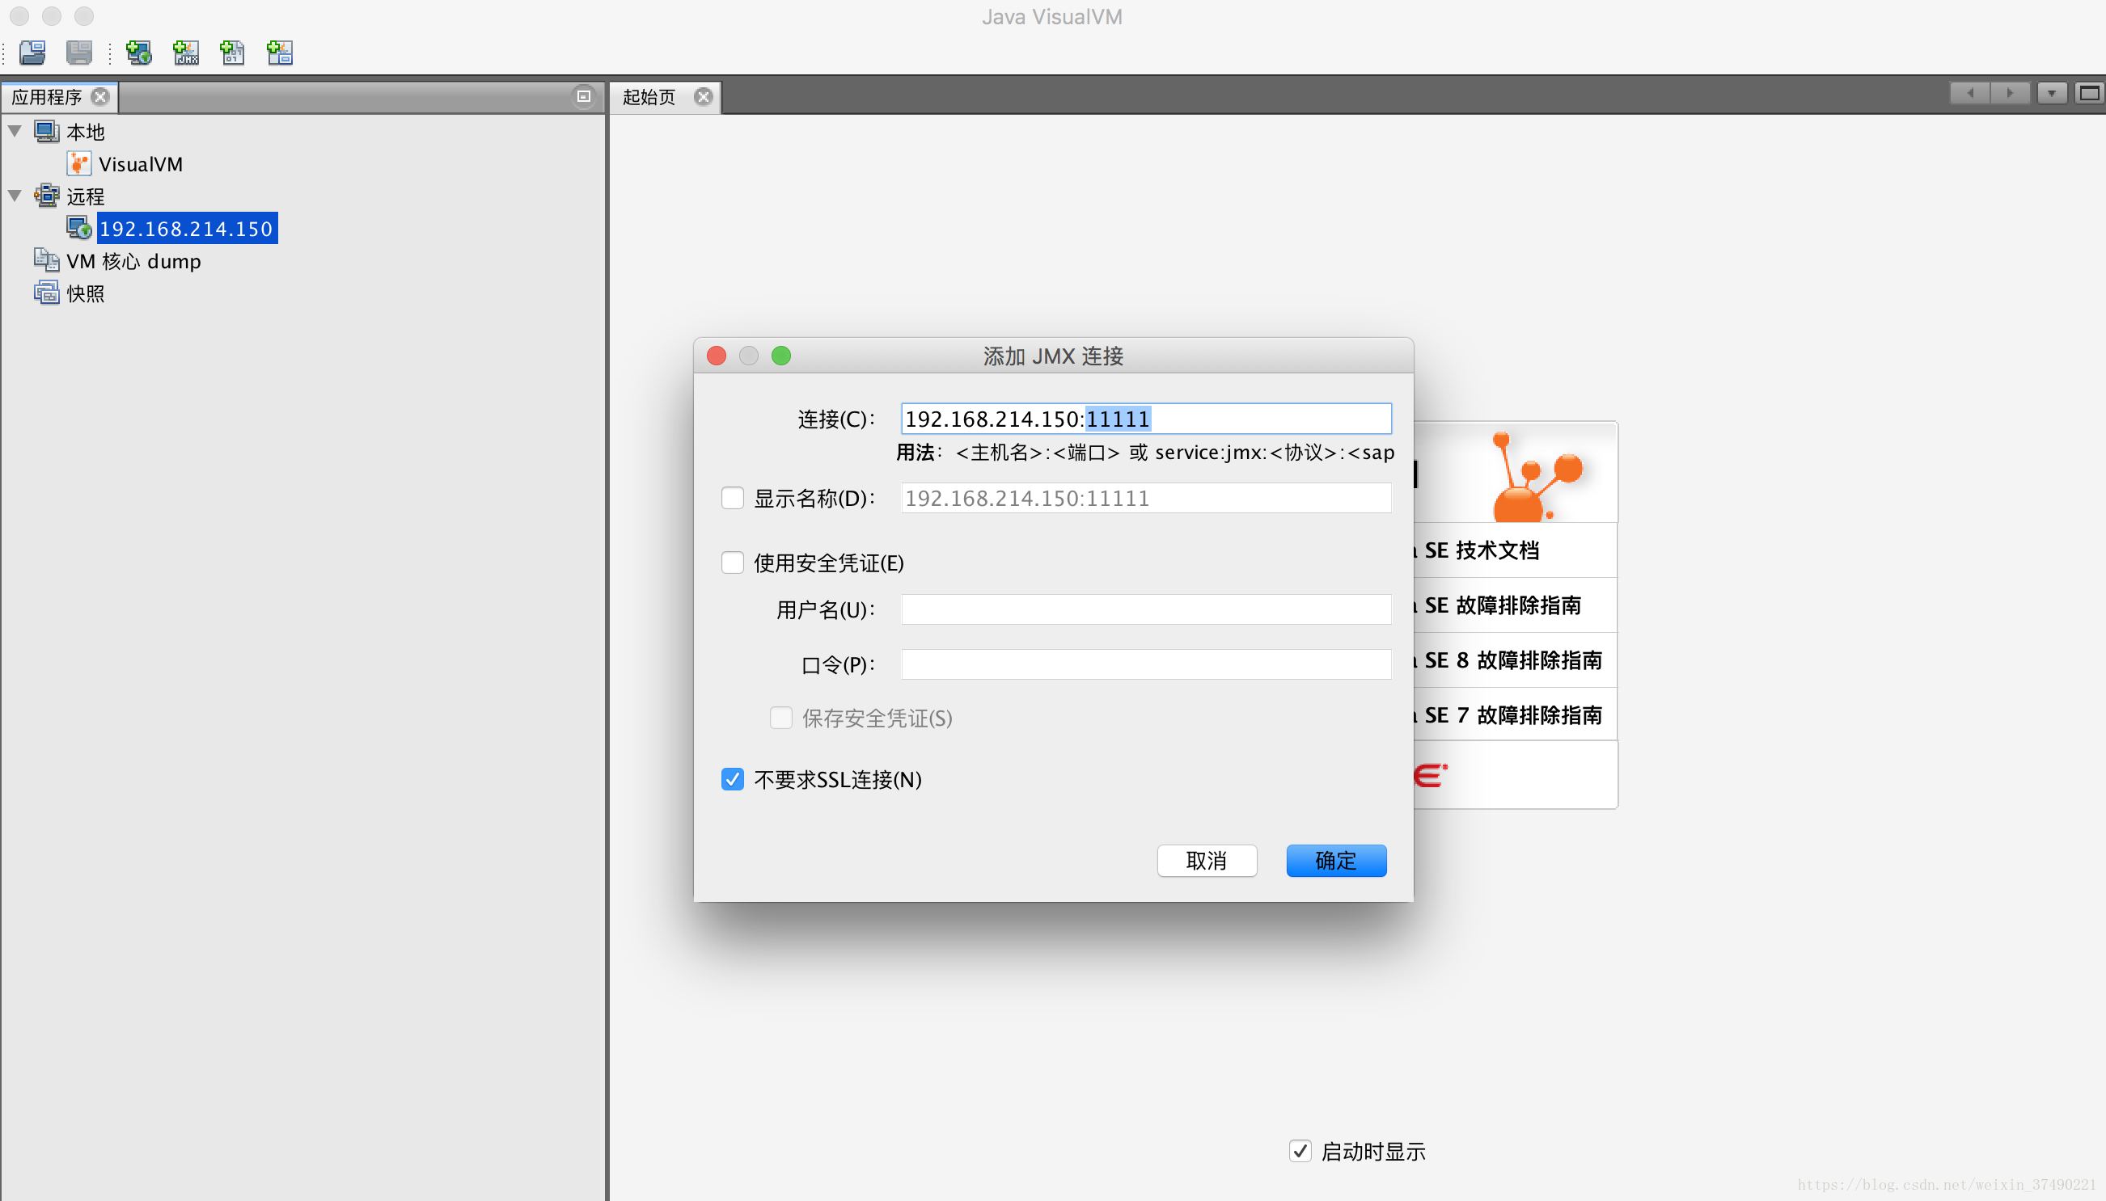Click the remote host icon for 192.168.214.150
The width and height of the screenshot is (2106, 1201).
[x=78, y=228]
